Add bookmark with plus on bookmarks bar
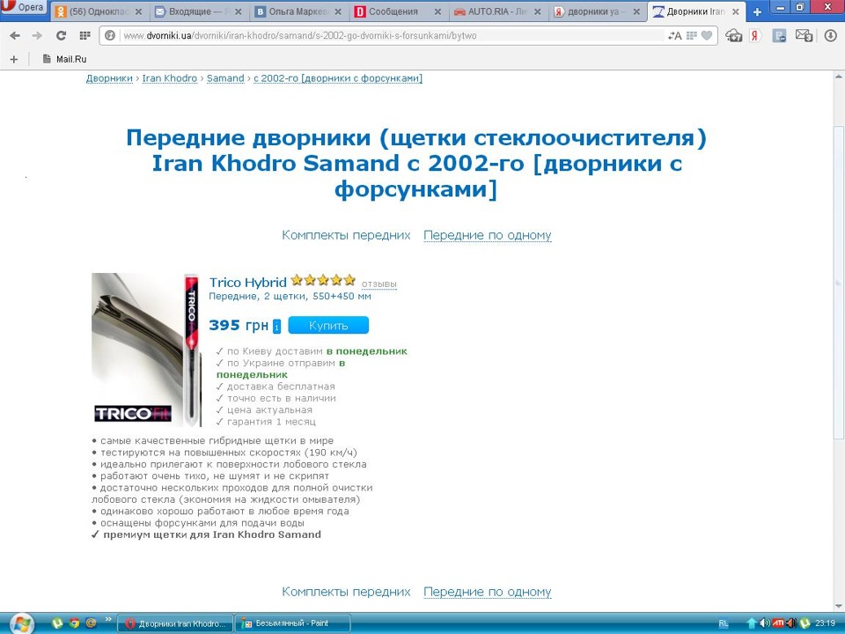 point(14,59)
